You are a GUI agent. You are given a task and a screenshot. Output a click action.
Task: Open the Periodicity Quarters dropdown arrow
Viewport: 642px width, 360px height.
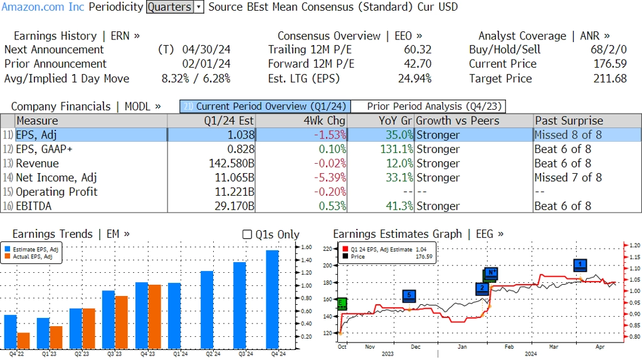click(x=199, y=8)
